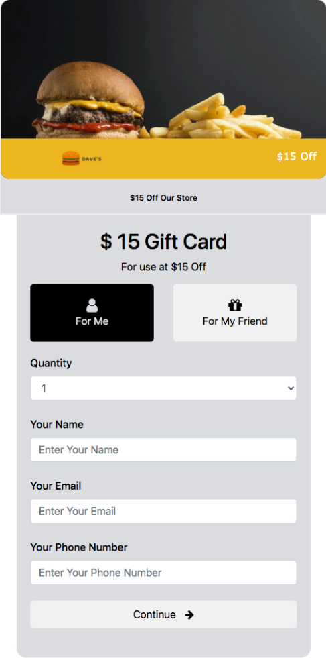Click the french fries photo
Screen dimensions: 326x658
click(220, 117)
